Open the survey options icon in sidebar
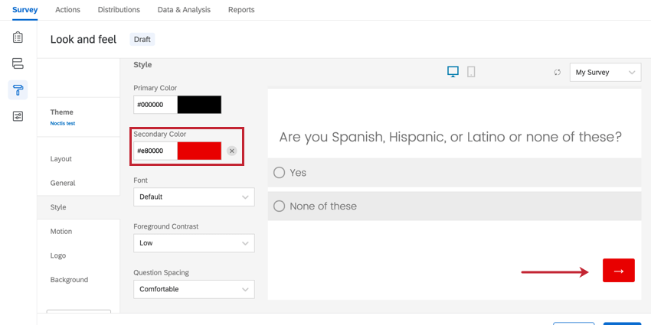Image resolution: width=651 pixels, height=325 pixels. [18, 116]
